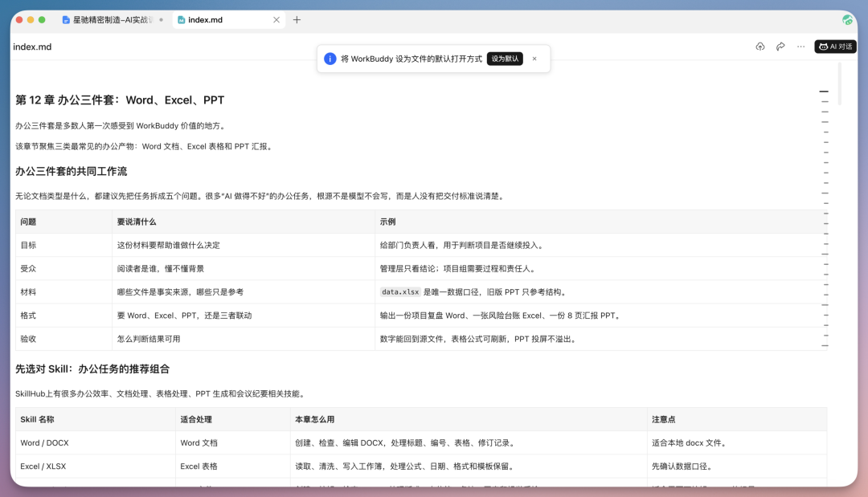This screenshot has height=497, width=868.
Task: Click the heading 第 12 章 办公三件套
Action: pos(120,100)
